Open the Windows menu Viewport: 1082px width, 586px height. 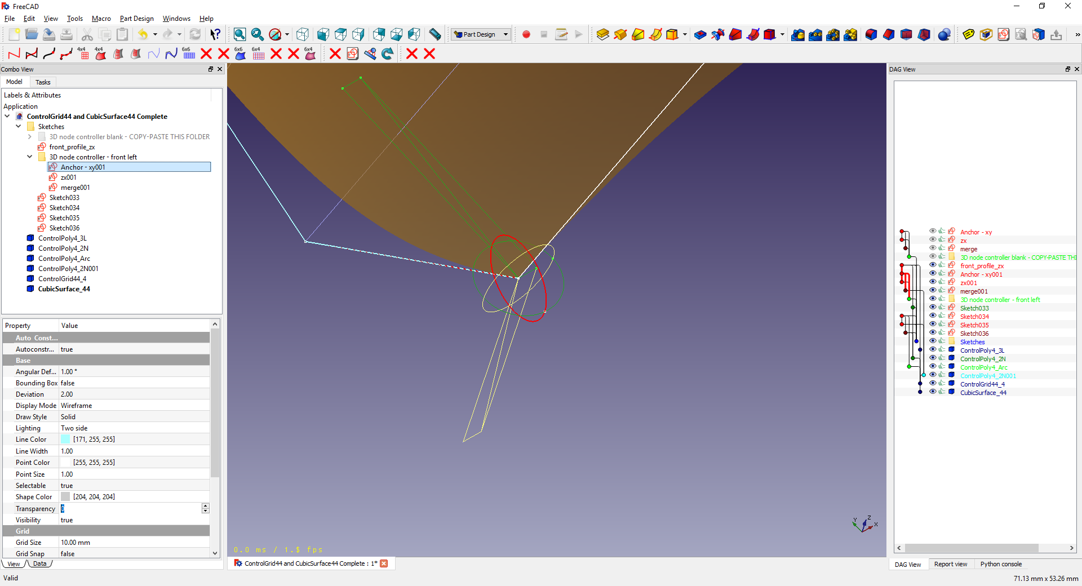click(x=177, y=19)
